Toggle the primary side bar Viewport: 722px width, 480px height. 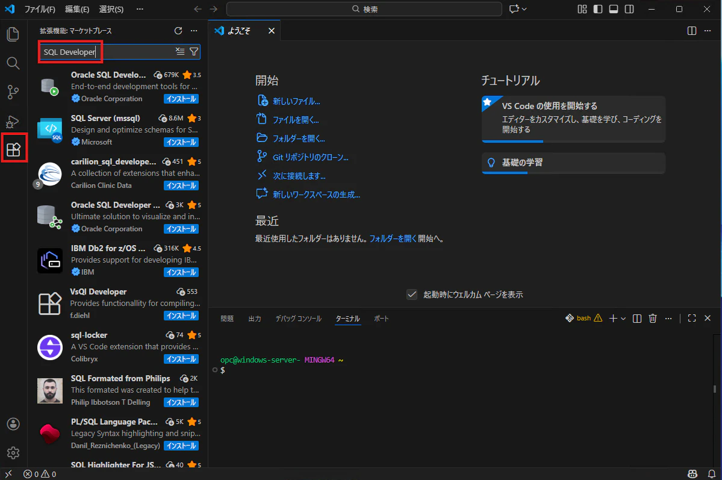tap(598, 9)
